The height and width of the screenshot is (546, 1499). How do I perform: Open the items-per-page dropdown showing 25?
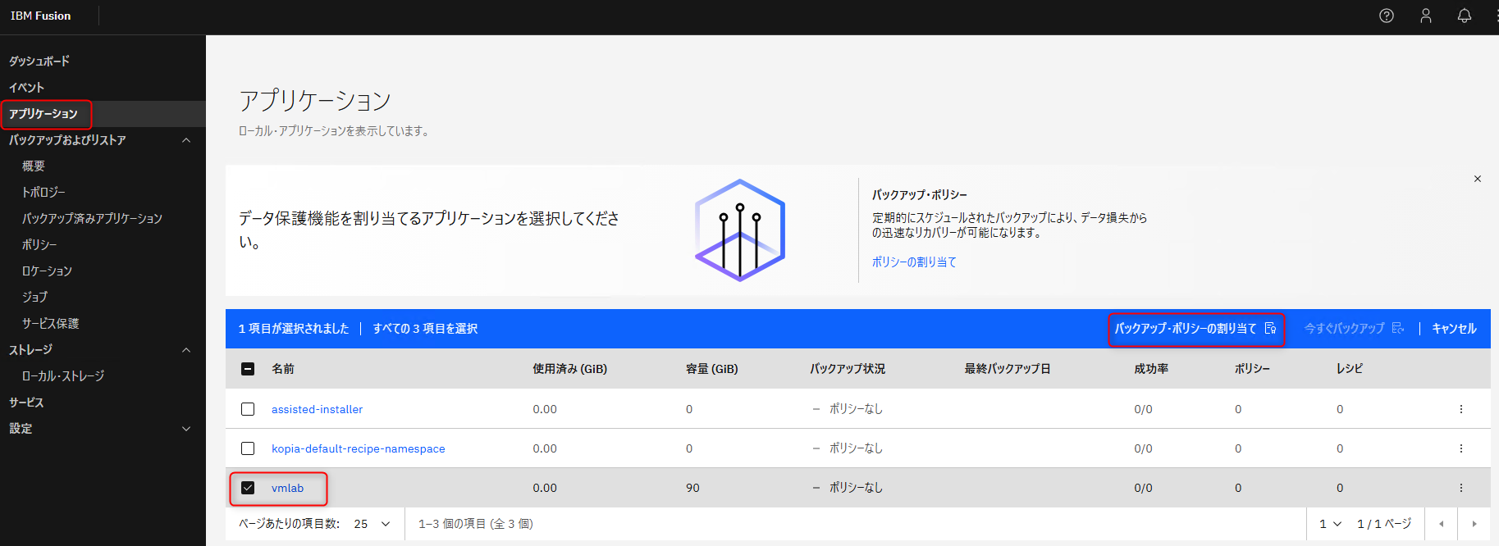[372, 524]
